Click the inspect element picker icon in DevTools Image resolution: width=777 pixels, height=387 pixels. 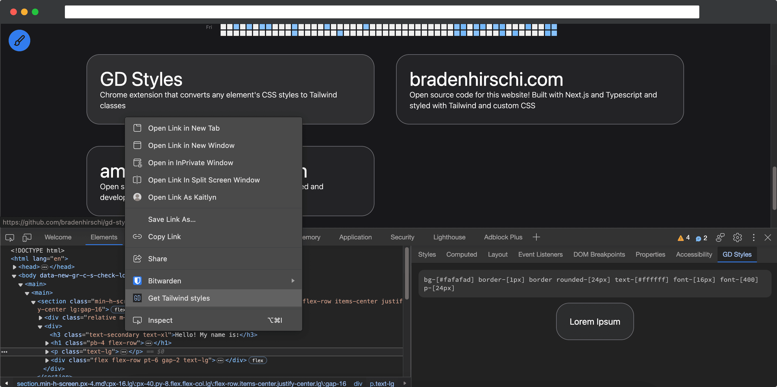click(10, 237)
